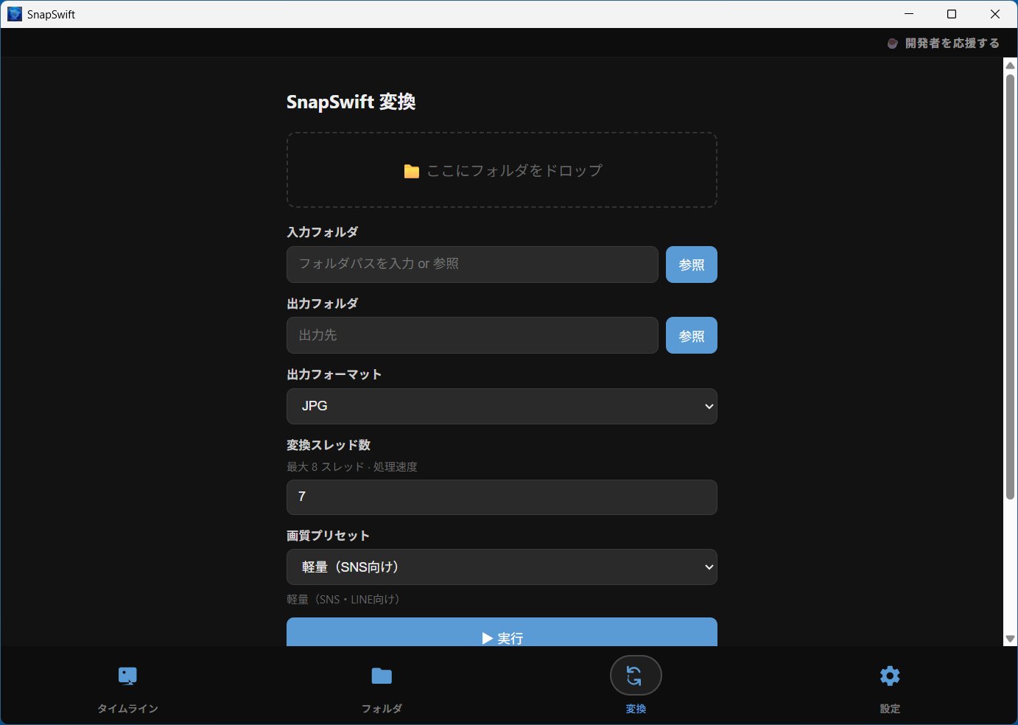Screen dimensions: 1018x725
Task: Click the 軽量（SNS・LINE向け） description text
Action: coord(345,600)
